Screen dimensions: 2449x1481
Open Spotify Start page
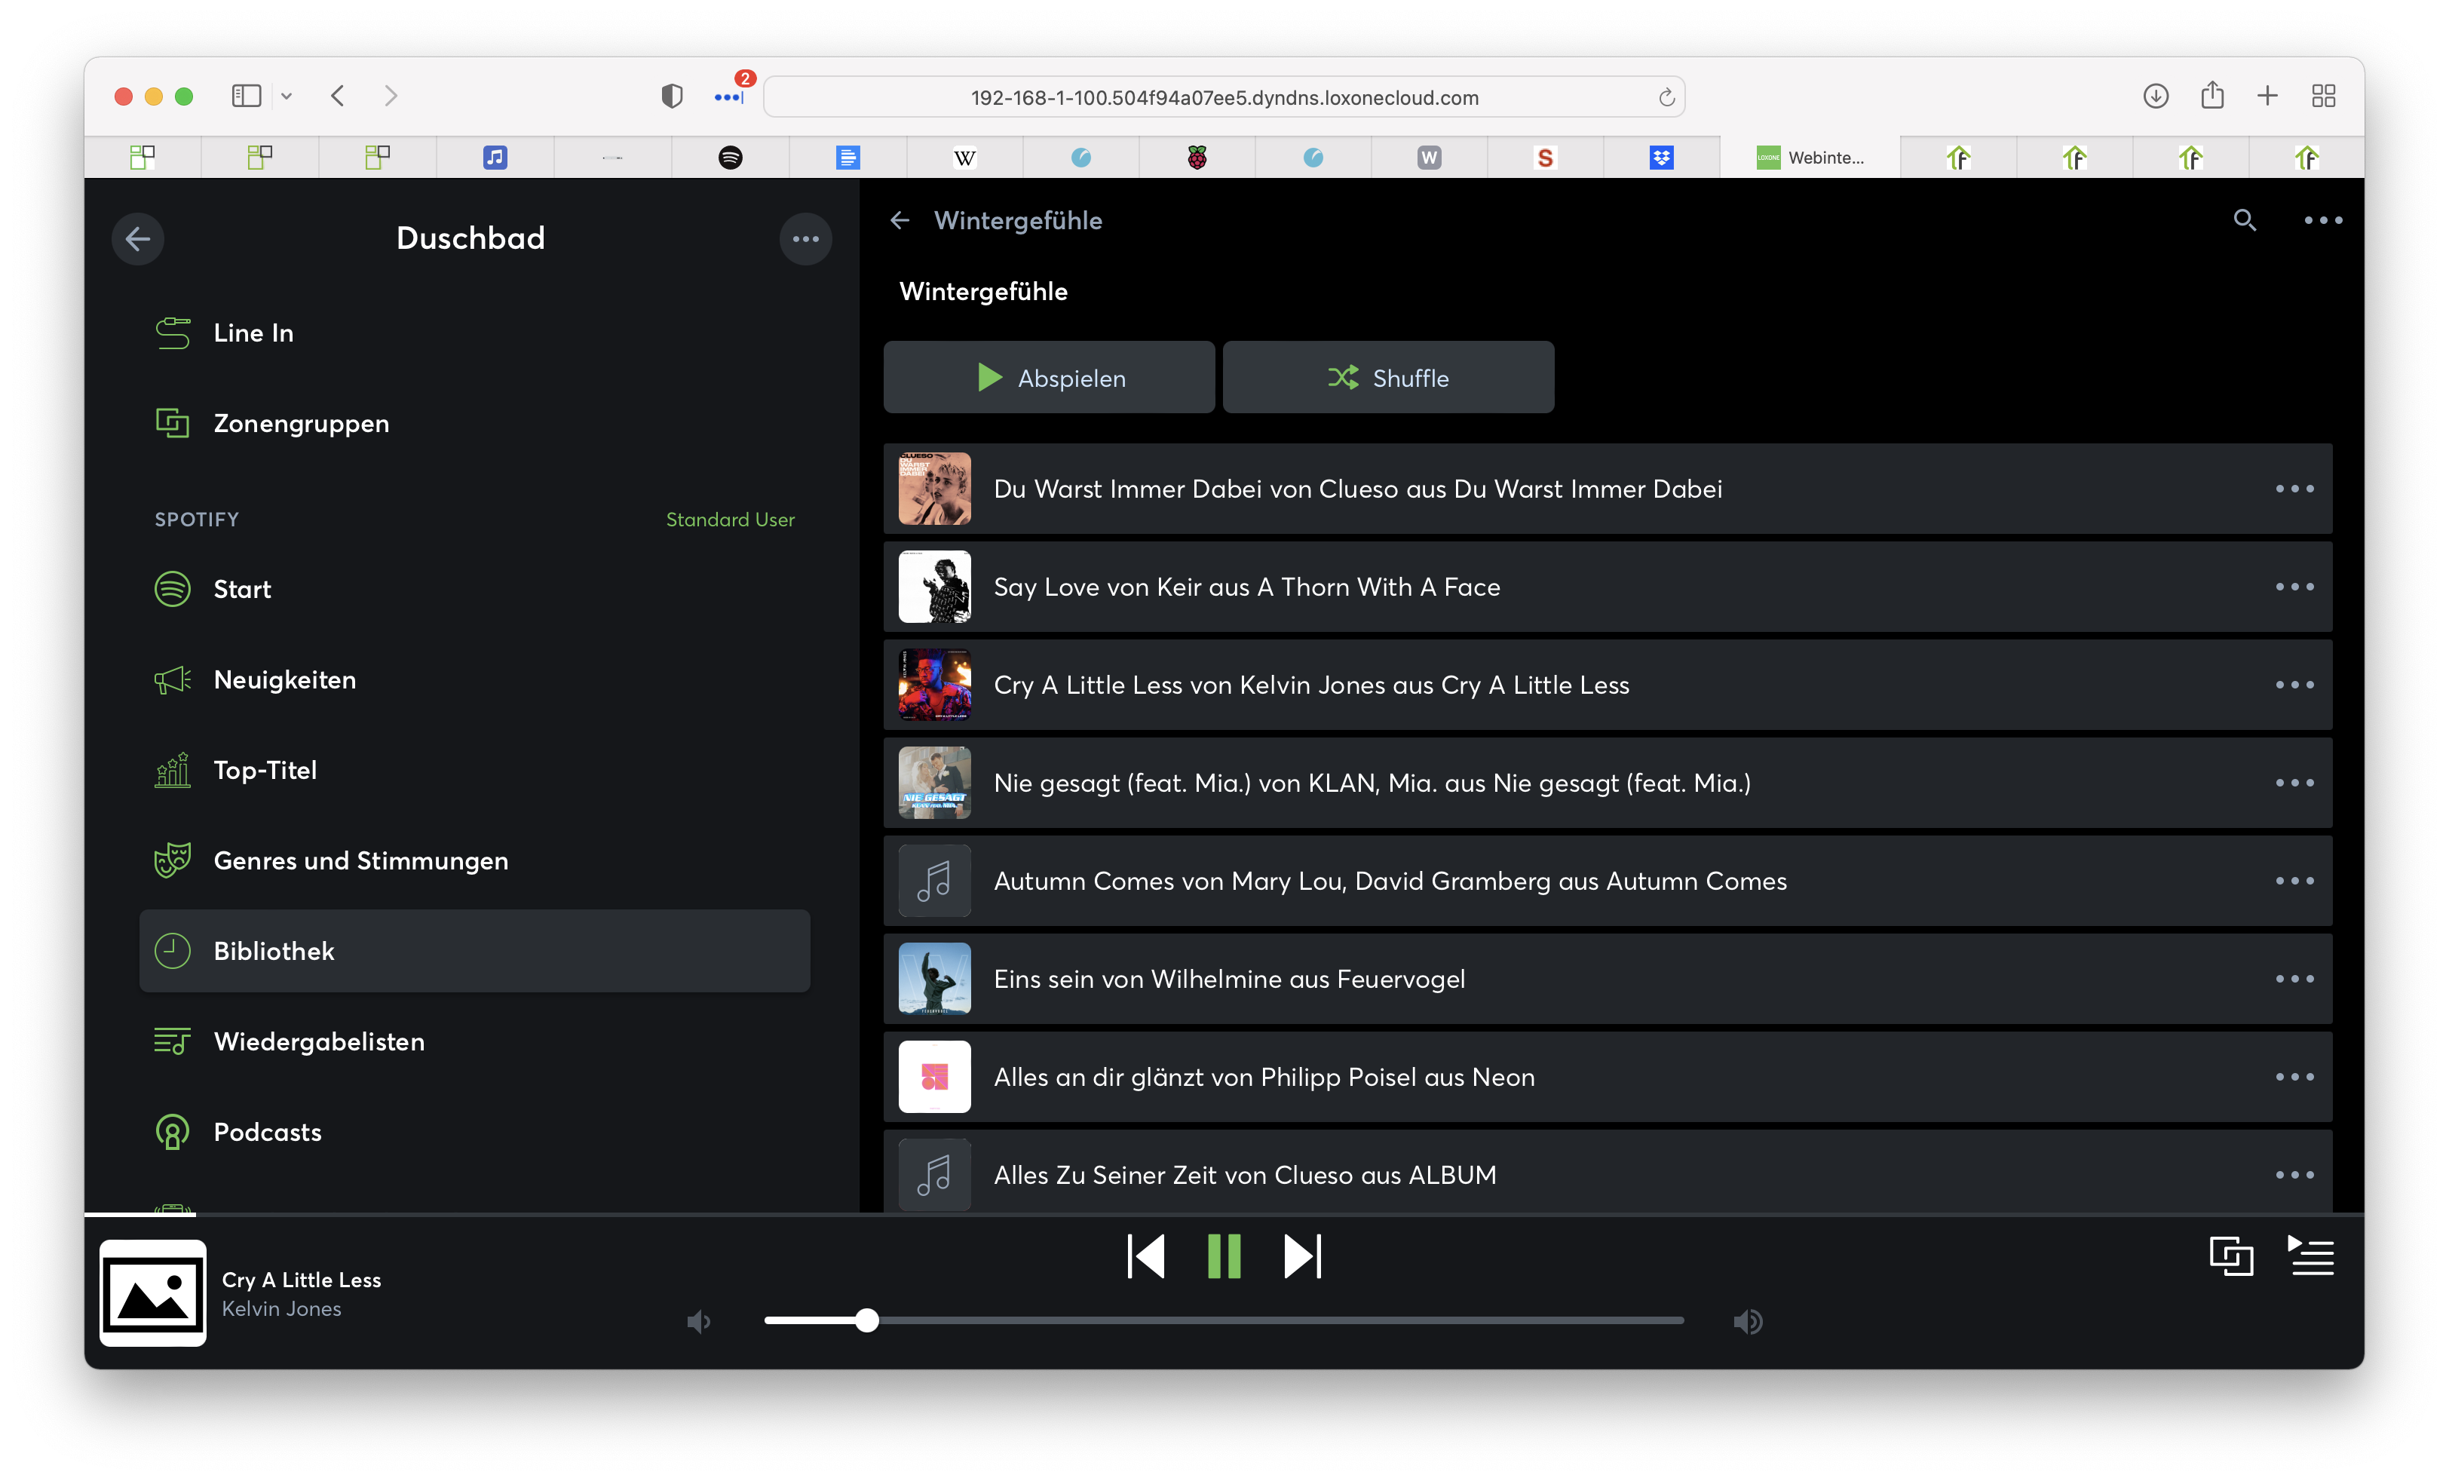coord(474,590)
